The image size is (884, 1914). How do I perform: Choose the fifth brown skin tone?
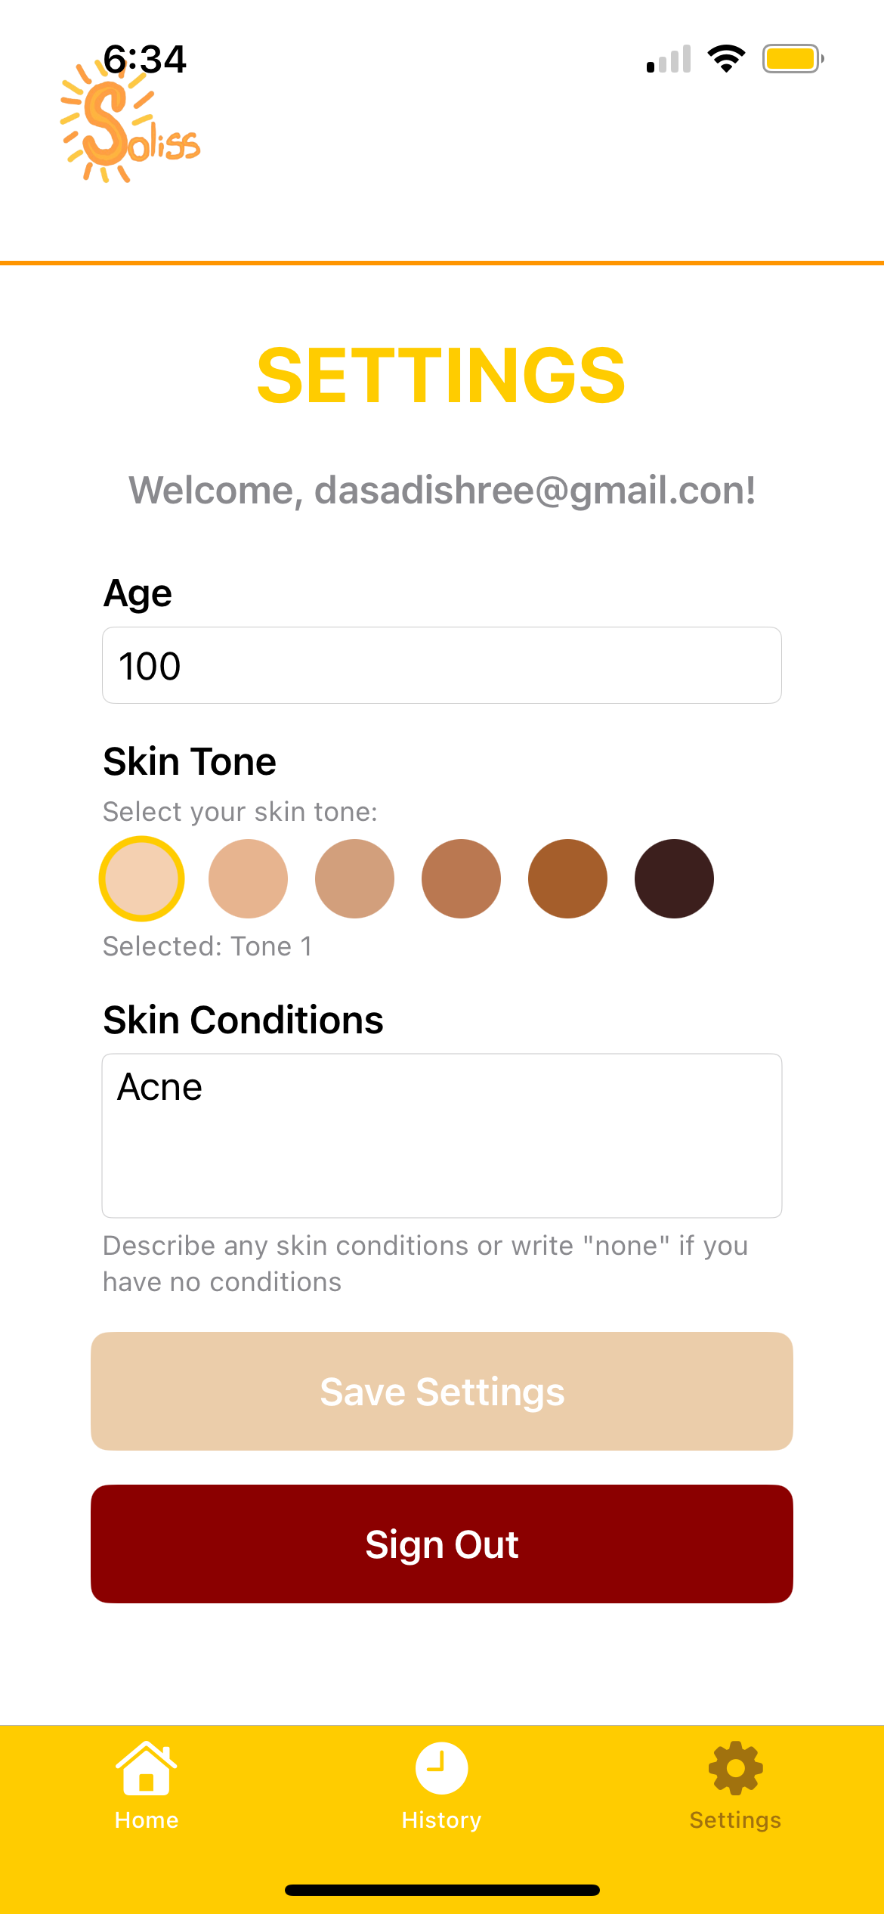coord(568,878)
